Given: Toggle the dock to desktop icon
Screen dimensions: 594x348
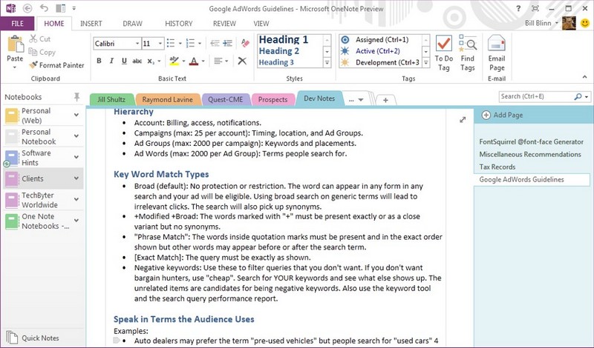Looking at the screenshot, I should [x=61, y=8].
